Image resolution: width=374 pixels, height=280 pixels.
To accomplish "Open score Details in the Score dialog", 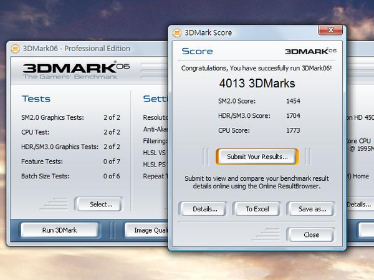I will (x=203, y=209).
